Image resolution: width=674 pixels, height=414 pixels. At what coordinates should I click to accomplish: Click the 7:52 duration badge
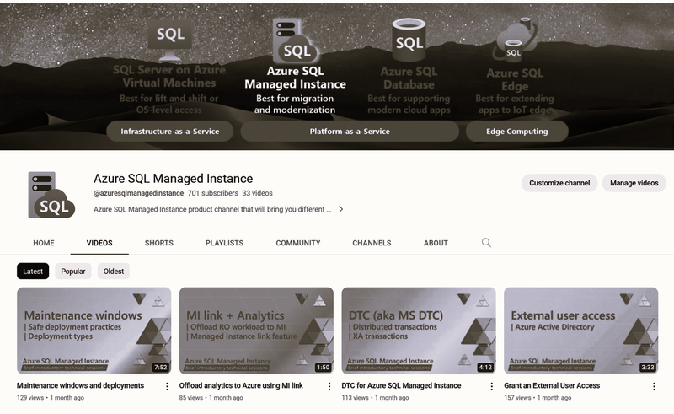(x=160, y=367)
